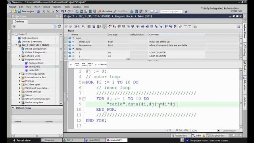Click the editor zoom slider

pos(229,131)
